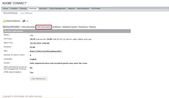Open the Administration menu
The height and width of the screenshot is (98, 169).
(x=83, y=9)
